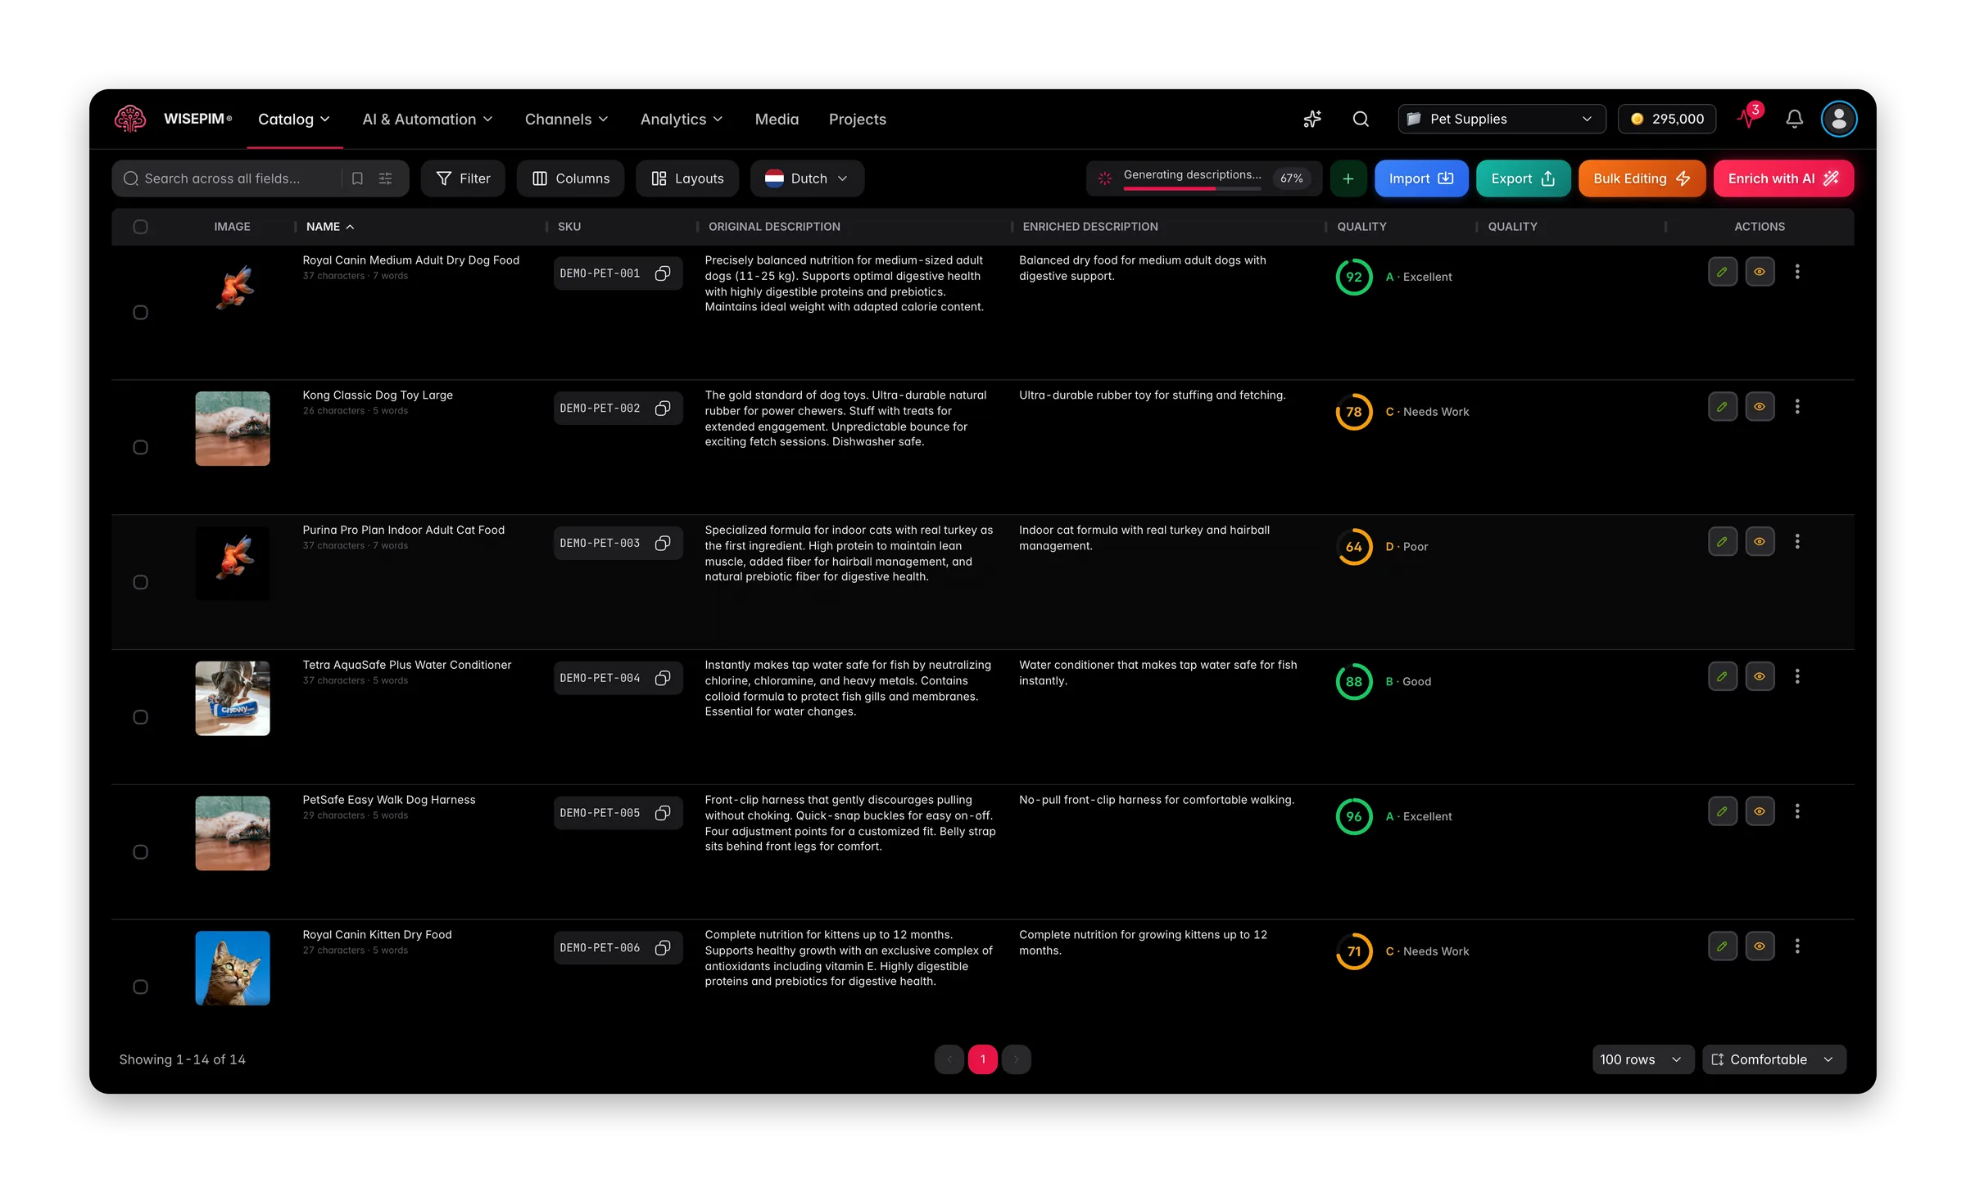This screenshot has height=1183, width=1966.
Task: Click the SKU column header
Action: 569,227
